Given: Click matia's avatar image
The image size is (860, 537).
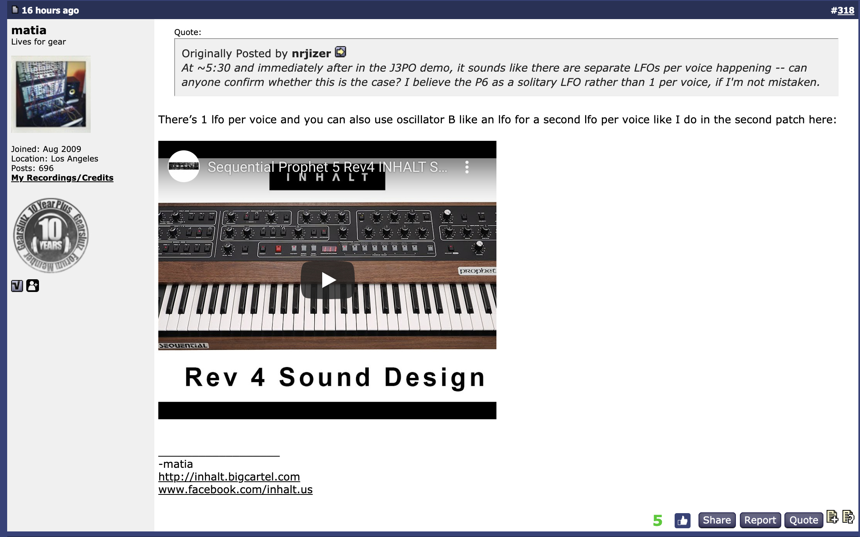Looking at the screenshot, I should point(51,94).
